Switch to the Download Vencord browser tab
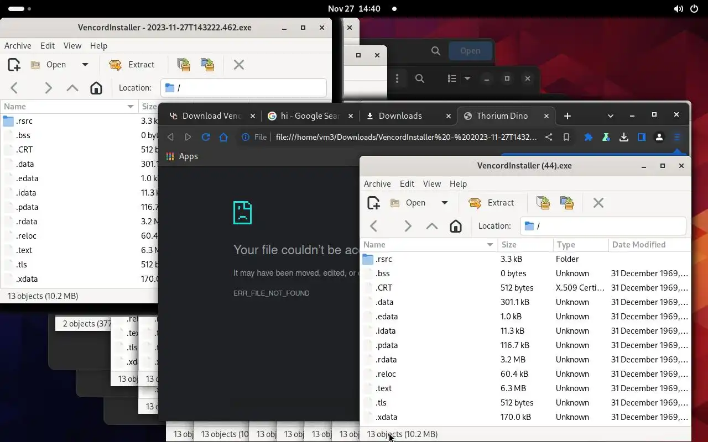708x442 pixels. click(212, 116)
